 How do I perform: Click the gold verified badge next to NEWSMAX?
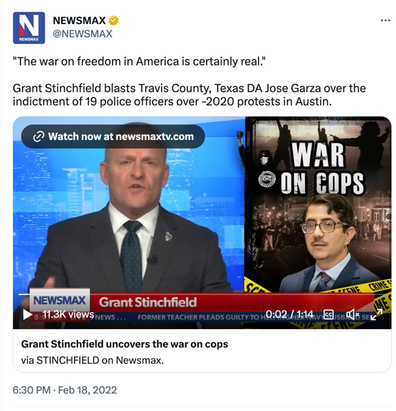113,20
